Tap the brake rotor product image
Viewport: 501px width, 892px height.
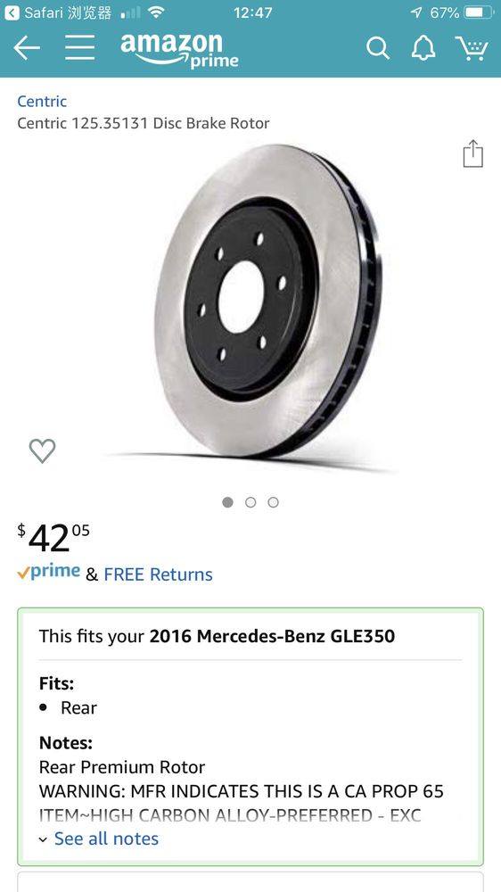[268, 301]
